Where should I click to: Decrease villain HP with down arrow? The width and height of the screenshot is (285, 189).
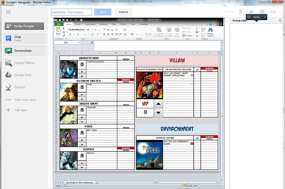158,113
